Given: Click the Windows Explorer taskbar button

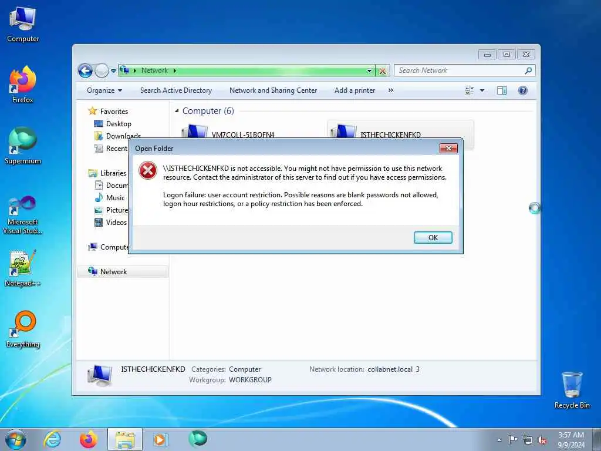Looking at the screenshot, I should (125, 439).
